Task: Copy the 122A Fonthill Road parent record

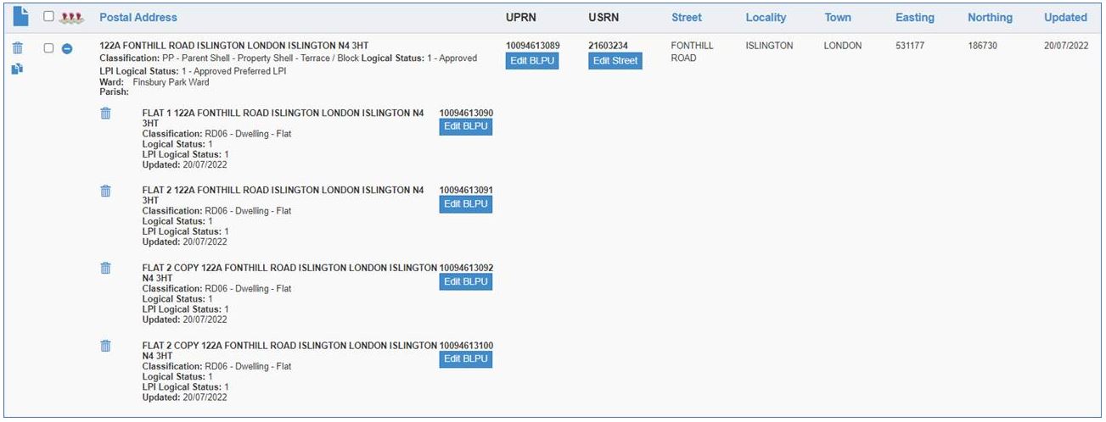Action: pos(18,69)
